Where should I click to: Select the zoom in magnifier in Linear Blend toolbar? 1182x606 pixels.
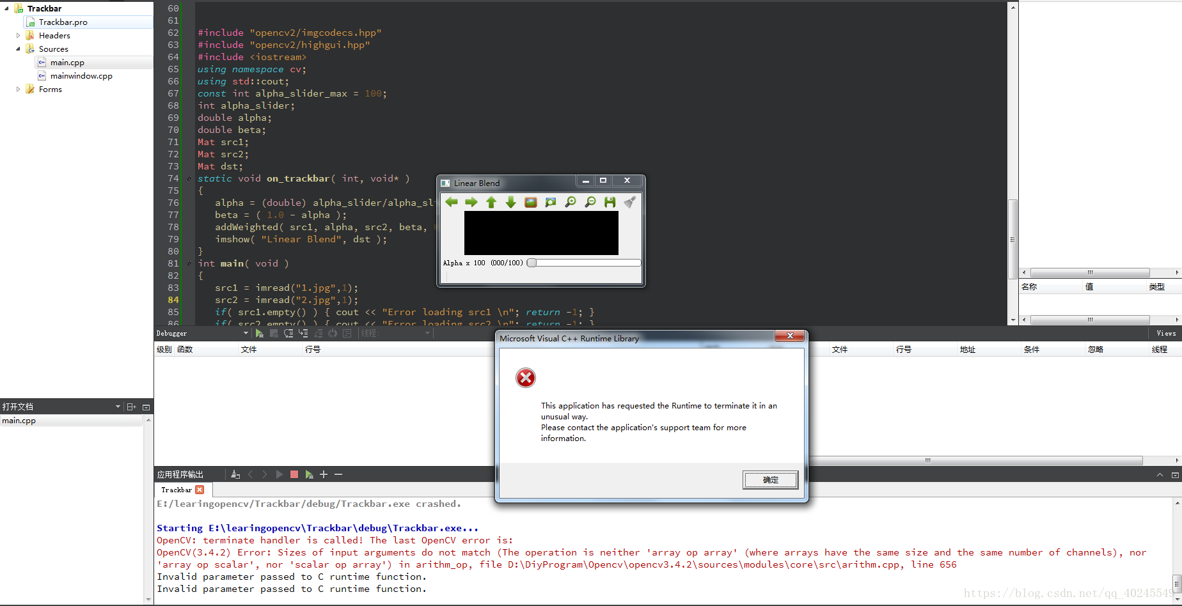click(571, 201)
